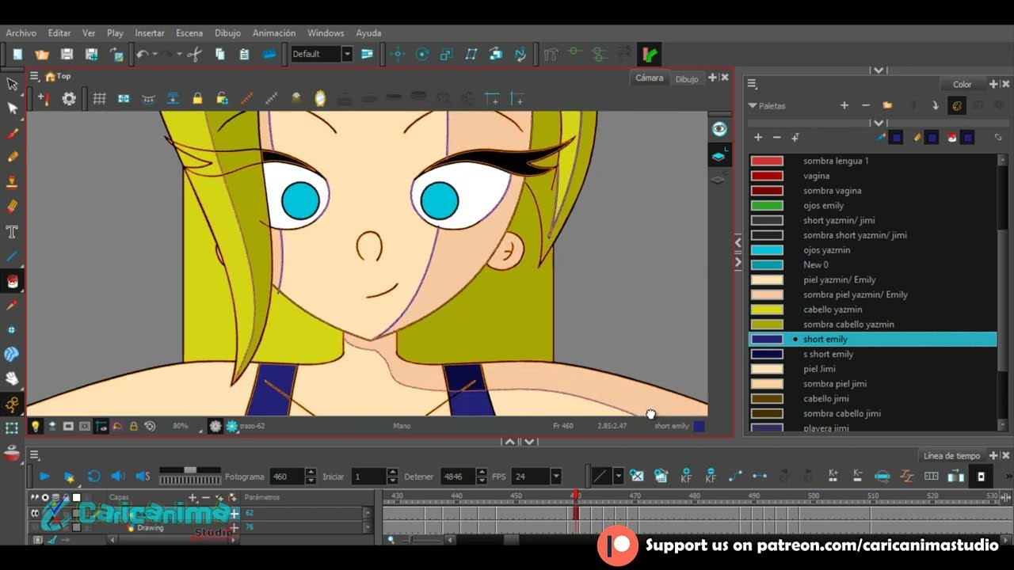1014x570 pixels.
Task: Click the Paste clipboard icon
Action: click(245, 54)
